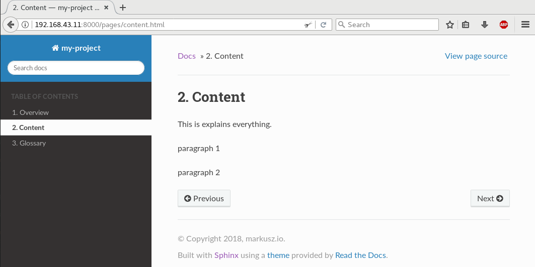The image size is (535, 267).
Task: Click the Next page button
Action: tap(490, 198)
